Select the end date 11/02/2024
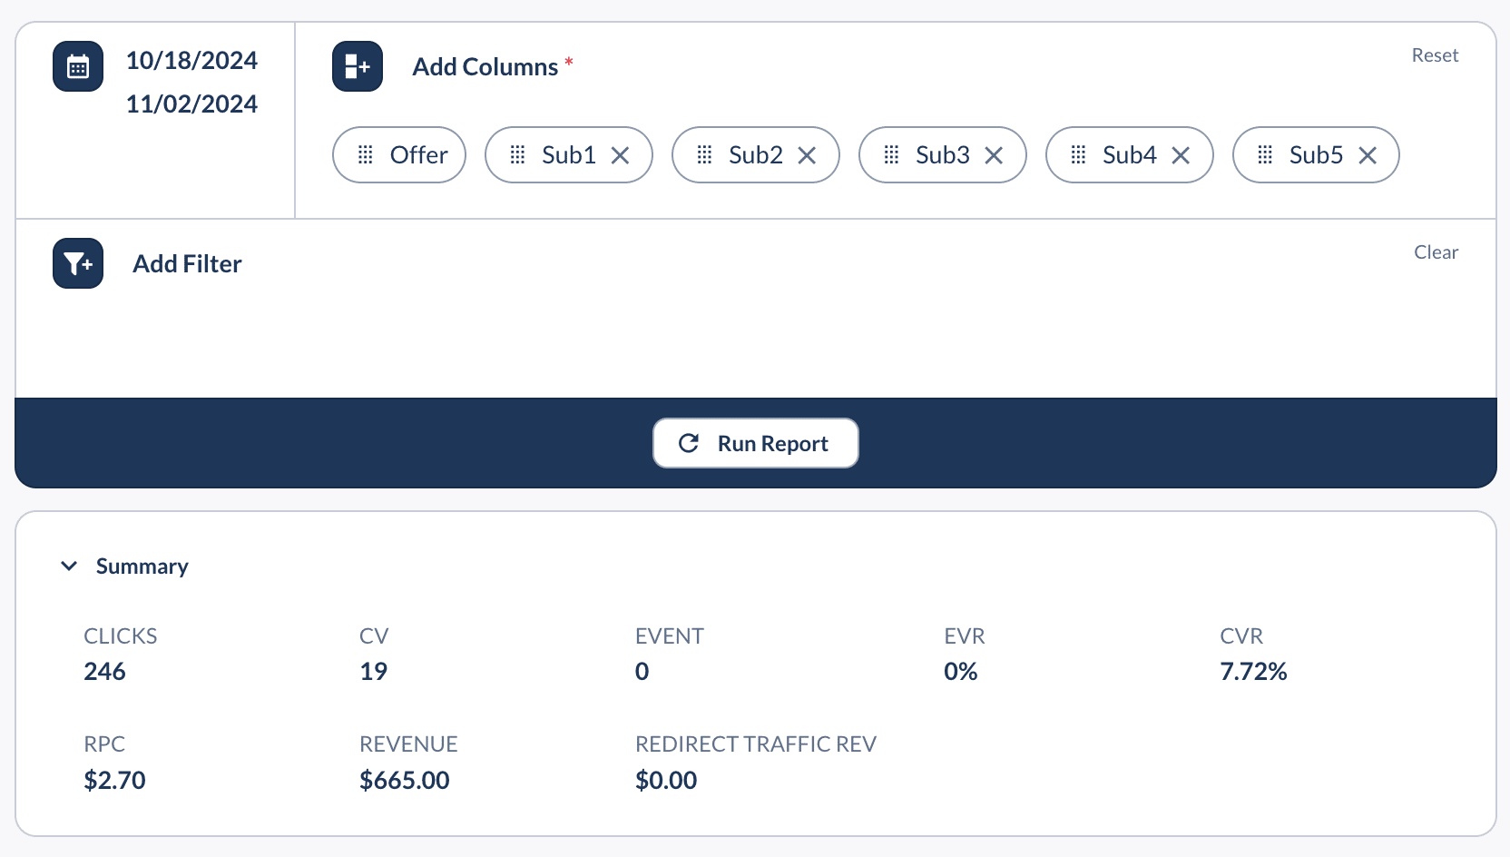This screenshot has height=857, width=1510. pos(191,104)
